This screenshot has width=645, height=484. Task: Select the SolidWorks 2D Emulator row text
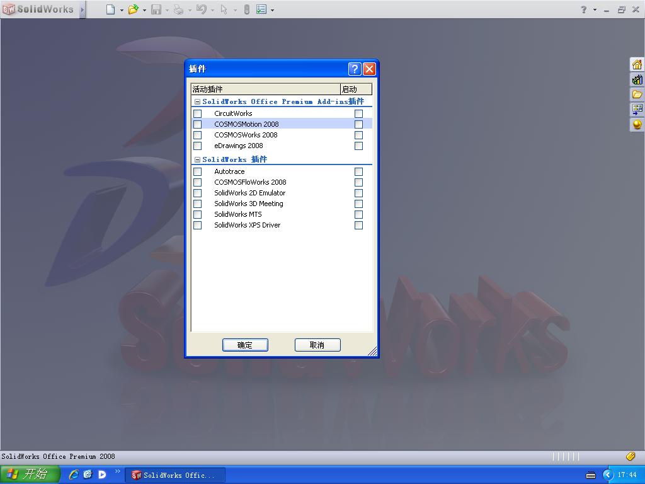tap(249, 193)
